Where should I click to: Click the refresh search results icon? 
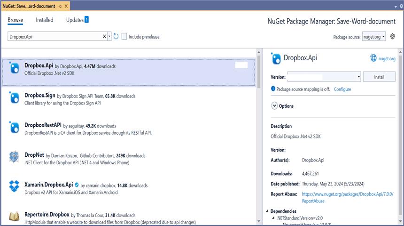point(116,36)
